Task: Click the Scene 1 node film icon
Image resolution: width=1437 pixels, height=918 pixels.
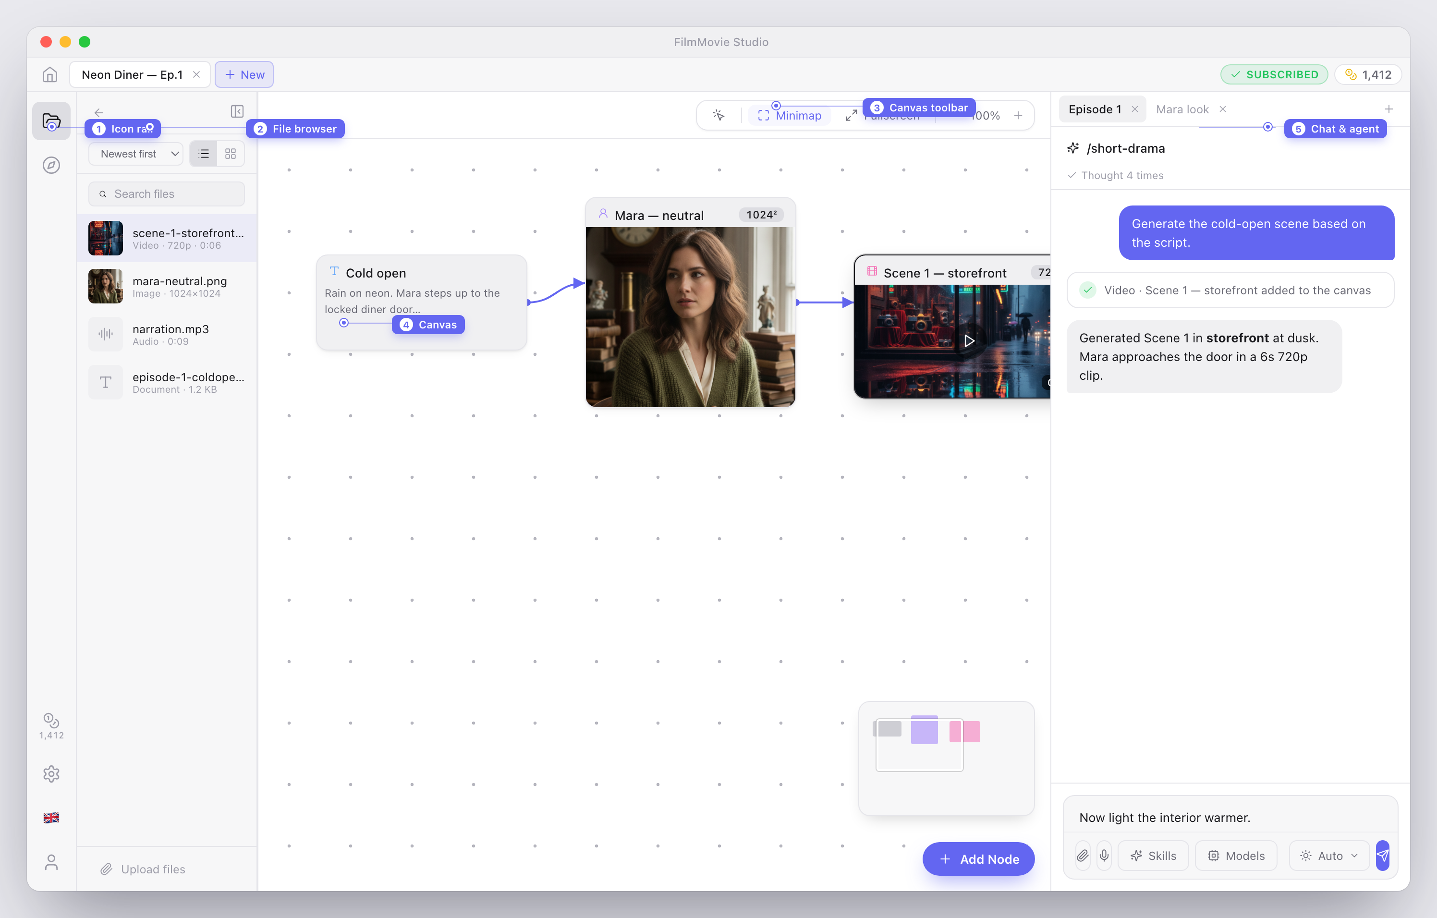Action: click(x=872, y=271)
